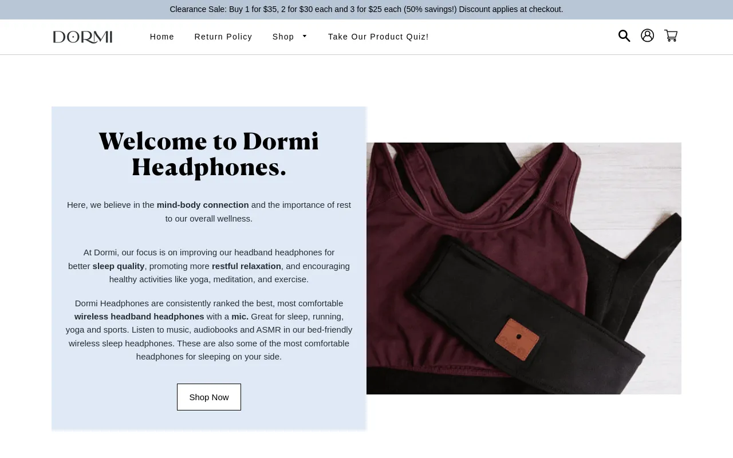Open the Return Policy page

pyautogui.click(x=223, y=37)
